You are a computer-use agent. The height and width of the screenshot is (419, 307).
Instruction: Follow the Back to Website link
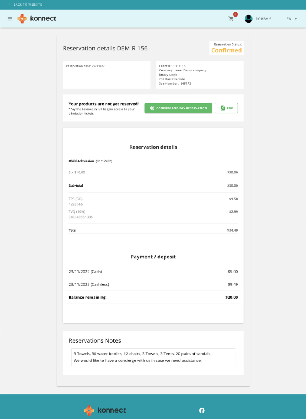(x=27, y=5)
